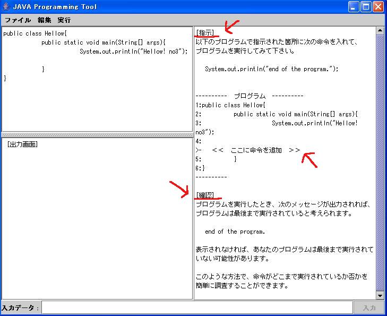Click the 'プログラムを実行してみて下さい。' sentence
The image size is (387, 316).
click(x=245, y=51)
